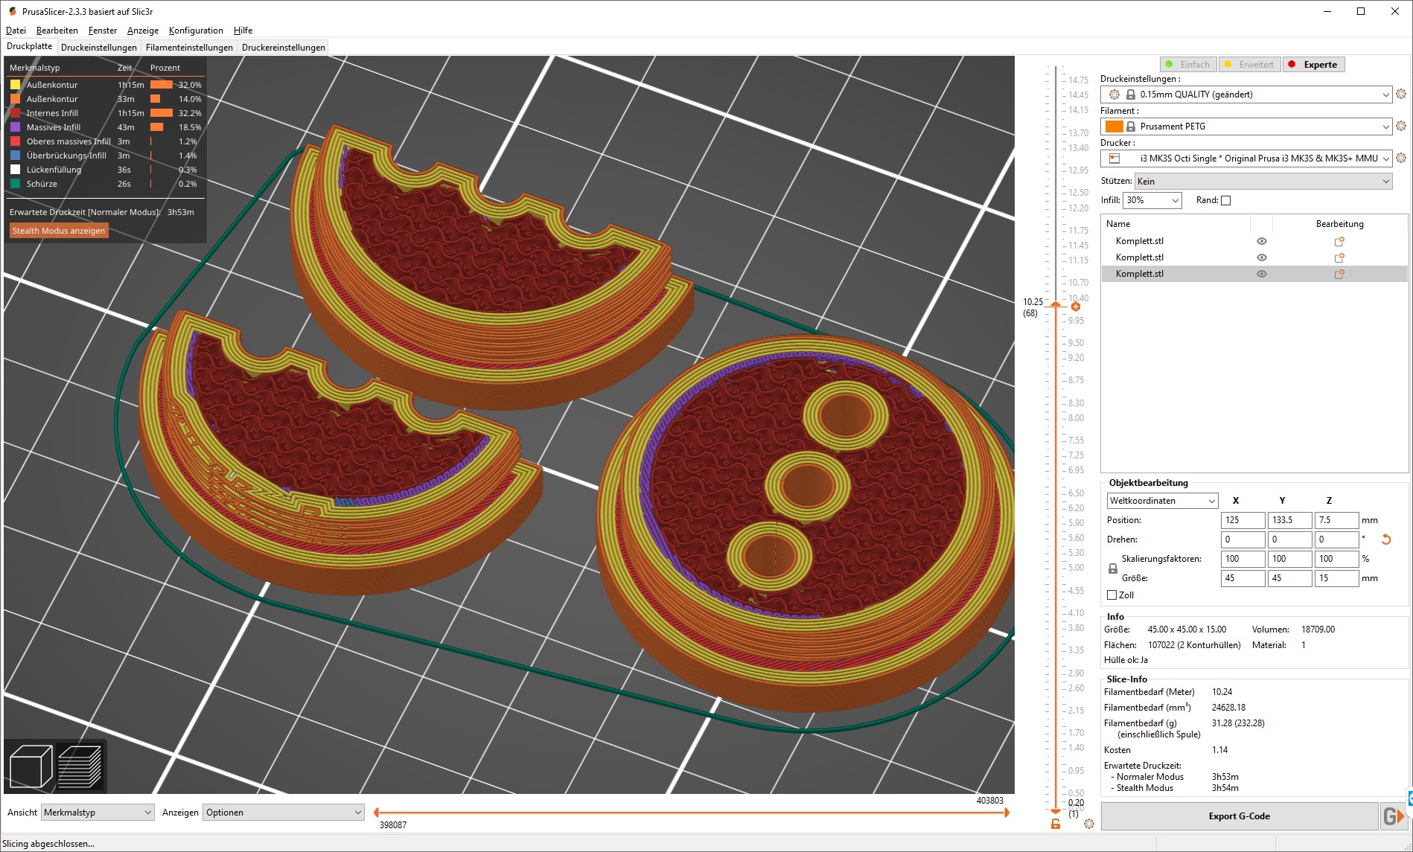Screen dimensions: 1413x852
Task: Click the orange filament color swatch for Prusament PETG
Action: click(1114, 126)
